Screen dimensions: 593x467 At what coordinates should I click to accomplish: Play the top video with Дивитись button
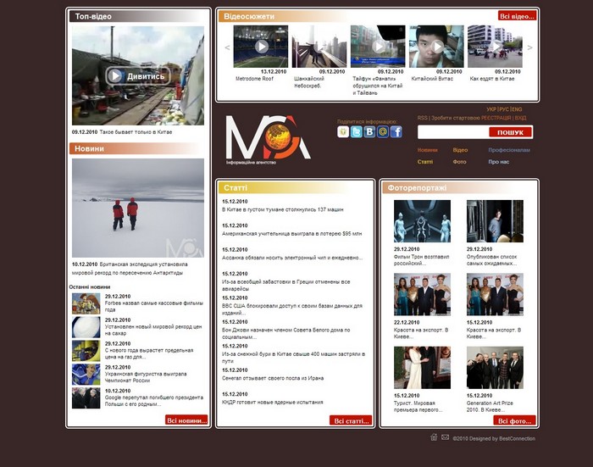[137, 75]
